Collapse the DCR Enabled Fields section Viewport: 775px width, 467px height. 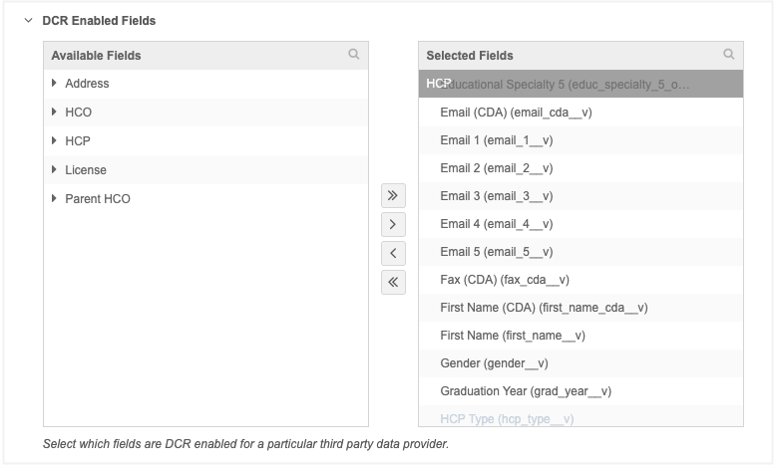(x=28, y=20)
